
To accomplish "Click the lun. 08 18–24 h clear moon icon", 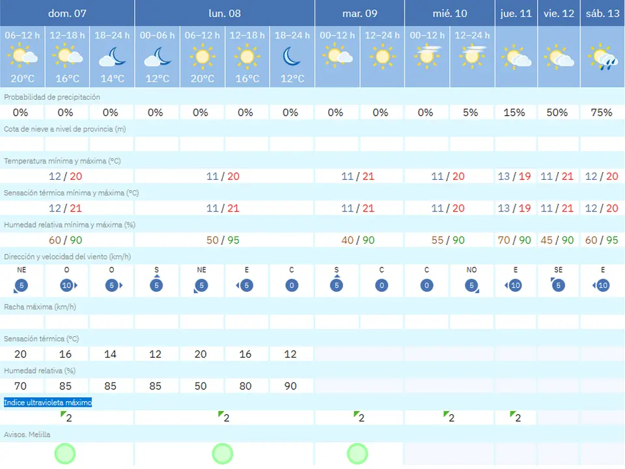I will click(292, 56).
